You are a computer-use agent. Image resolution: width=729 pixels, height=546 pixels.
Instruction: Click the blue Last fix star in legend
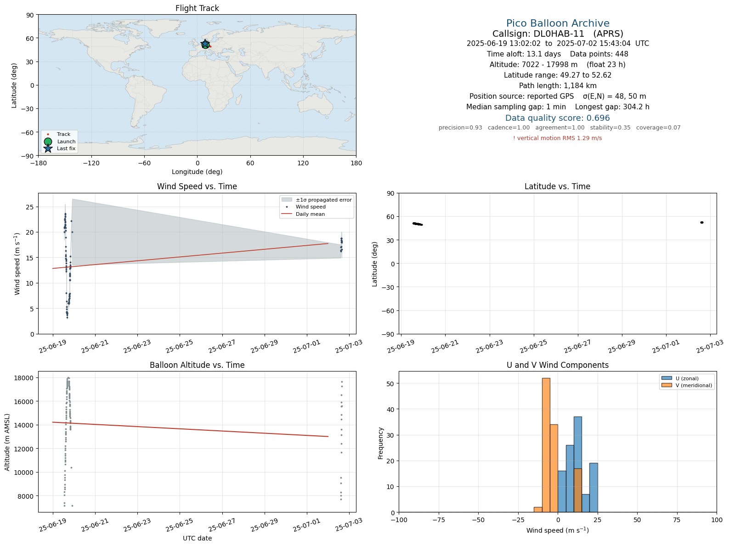(48, 148)
